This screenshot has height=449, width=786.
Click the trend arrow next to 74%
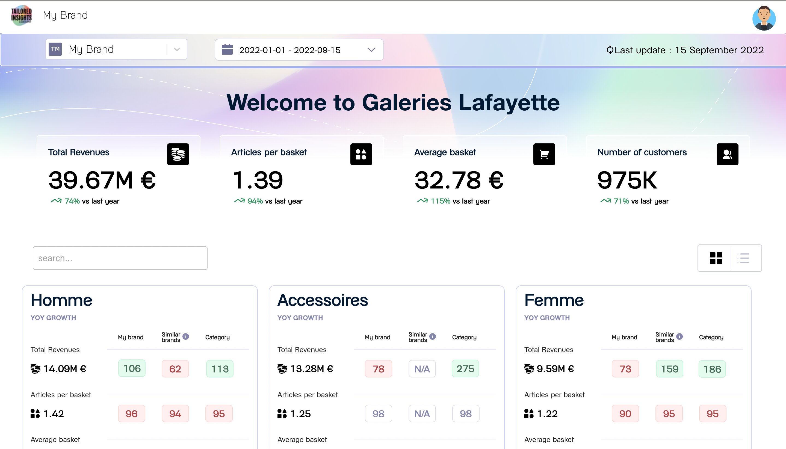[x=56, y=201]
